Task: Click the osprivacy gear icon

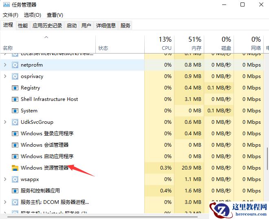Action: (15, 76)
